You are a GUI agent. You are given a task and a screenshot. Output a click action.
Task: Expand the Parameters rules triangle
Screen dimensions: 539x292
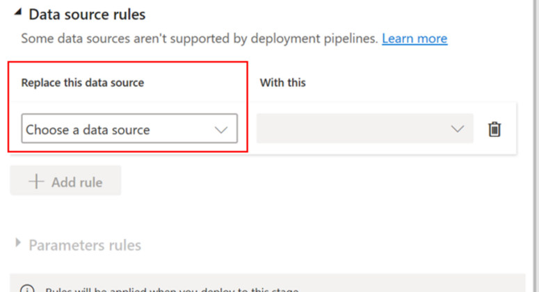[x=17, y=244]
